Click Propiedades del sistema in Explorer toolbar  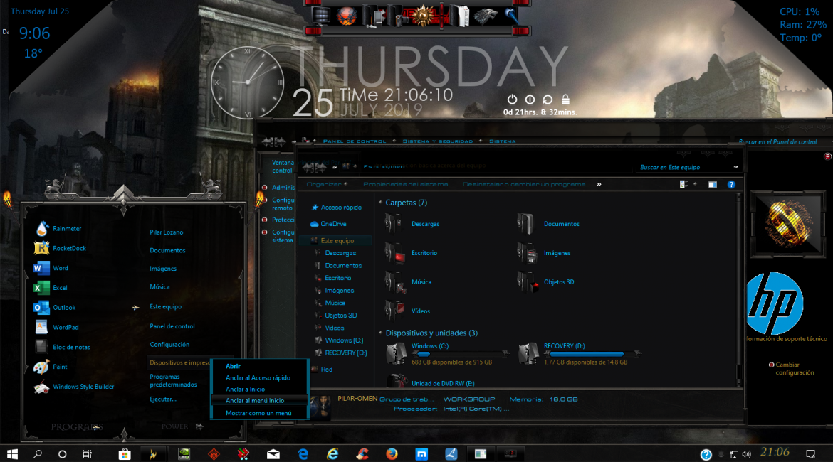coord(405,184)
